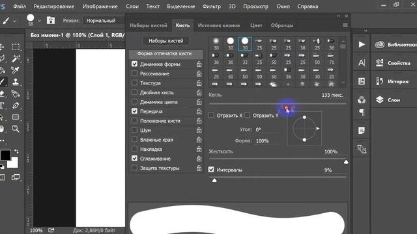
Task: Enable the Динамика цвета checkbox
Action: point(134,101)
